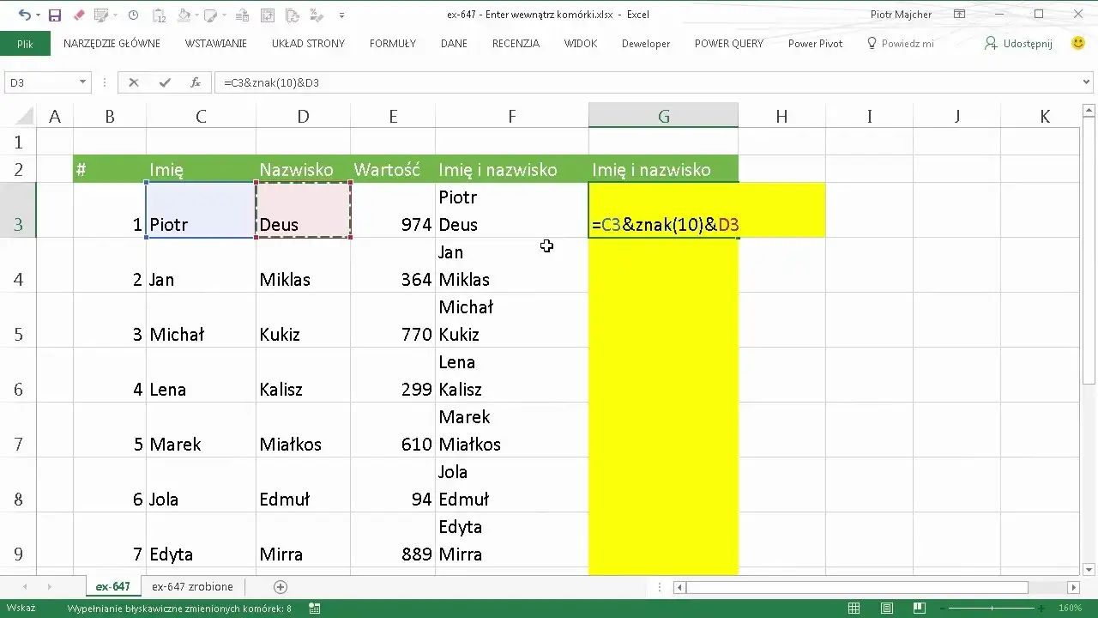Click the pink eraser icon in quick access toolbar
This screenshot has height=618, width=1098.
(x=79, y=15)
